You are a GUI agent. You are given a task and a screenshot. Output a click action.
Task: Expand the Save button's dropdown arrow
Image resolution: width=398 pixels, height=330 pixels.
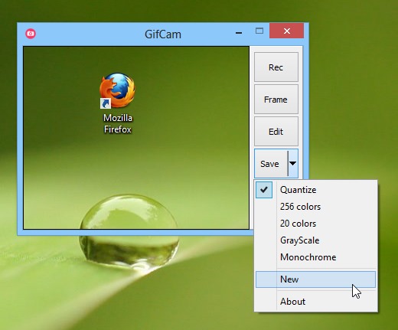coord(293,163)
